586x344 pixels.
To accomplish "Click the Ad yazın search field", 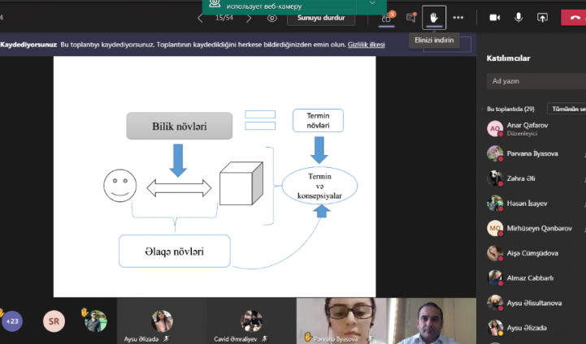I will coord(536,81).
